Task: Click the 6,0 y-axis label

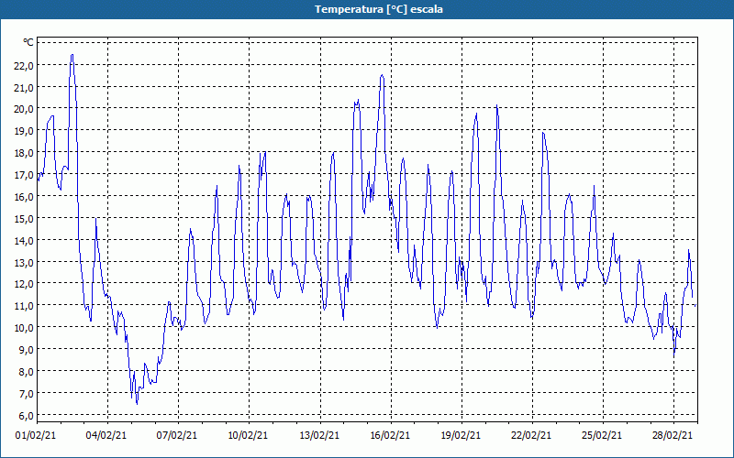Action: [x=27, y=416]
